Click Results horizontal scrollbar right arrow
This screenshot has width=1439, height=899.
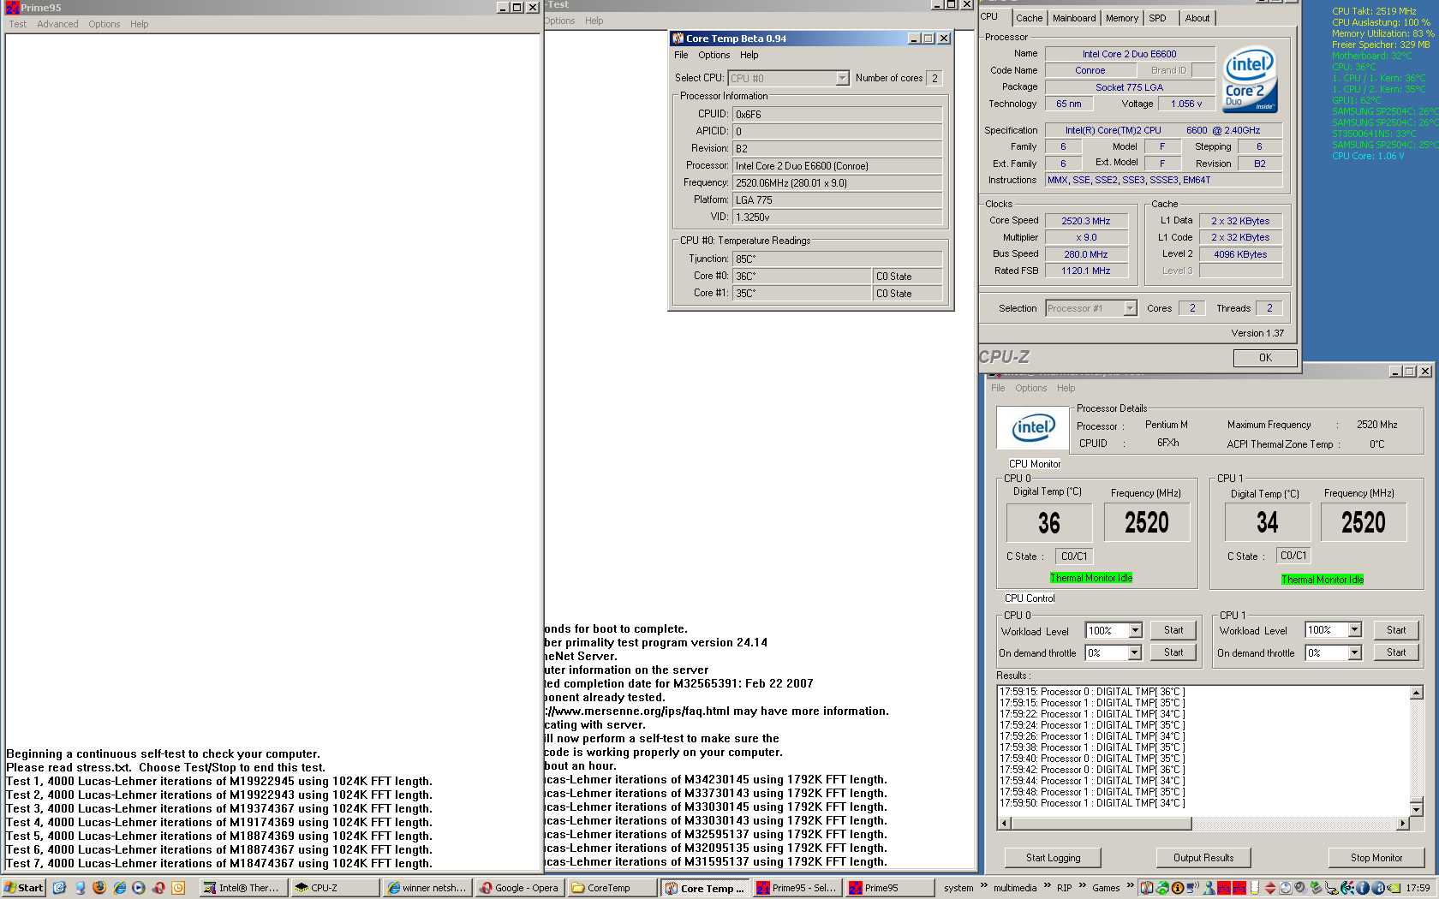click(1402, 824)
